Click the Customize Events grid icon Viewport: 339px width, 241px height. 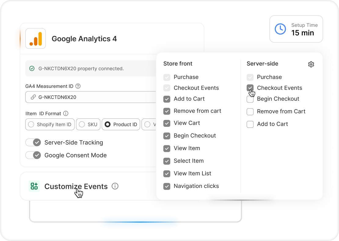pyautogui.click(x=34, y=186)
